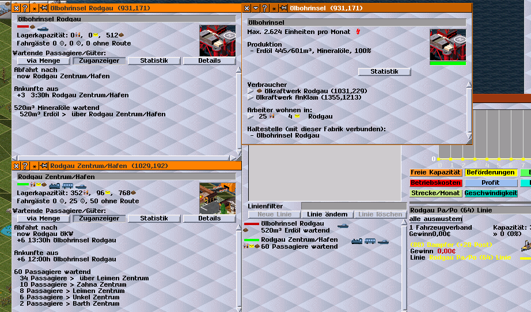Click help icon in Ölbohrinsel Rodgau window
Screen dimensions: 531x312
[25, 9]
